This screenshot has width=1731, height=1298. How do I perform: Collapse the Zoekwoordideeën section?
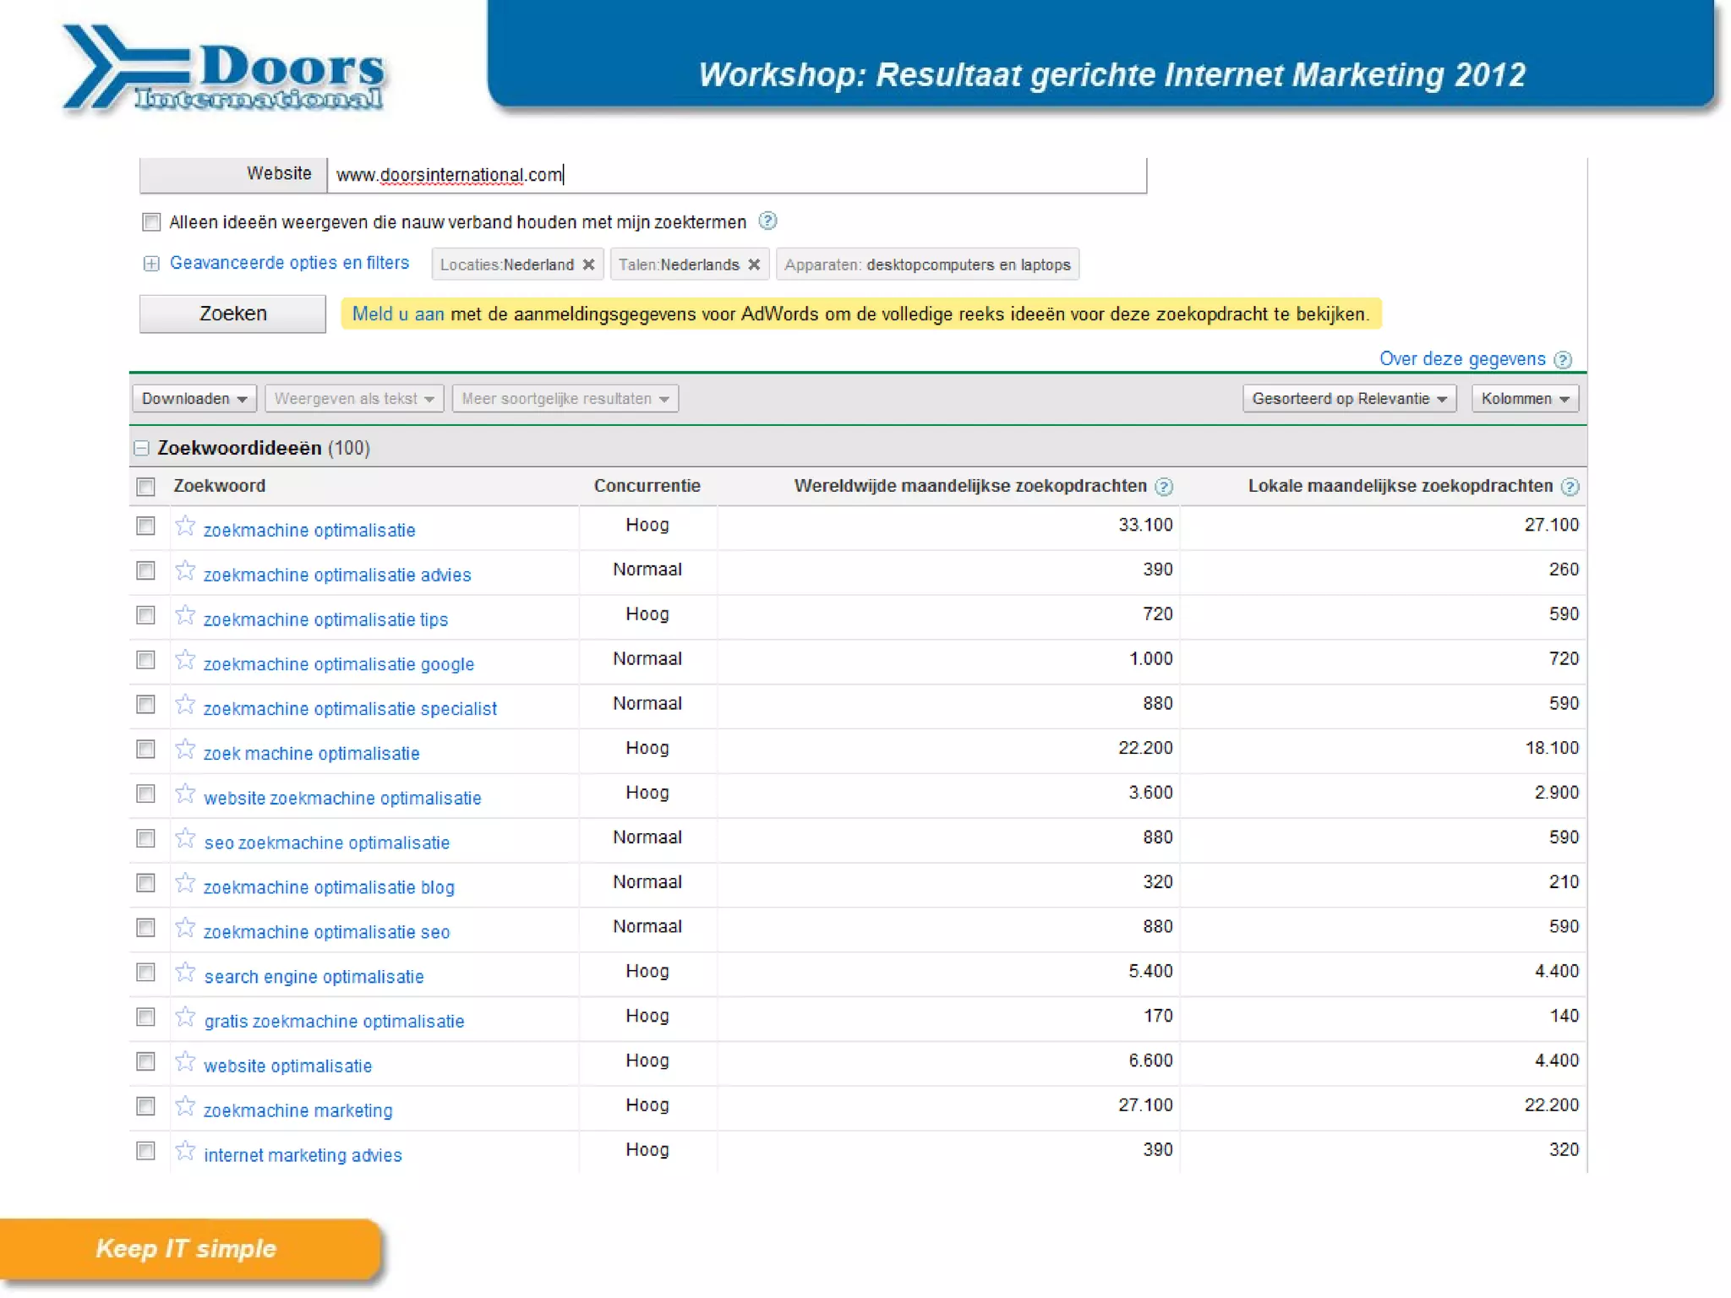point(142,448)
